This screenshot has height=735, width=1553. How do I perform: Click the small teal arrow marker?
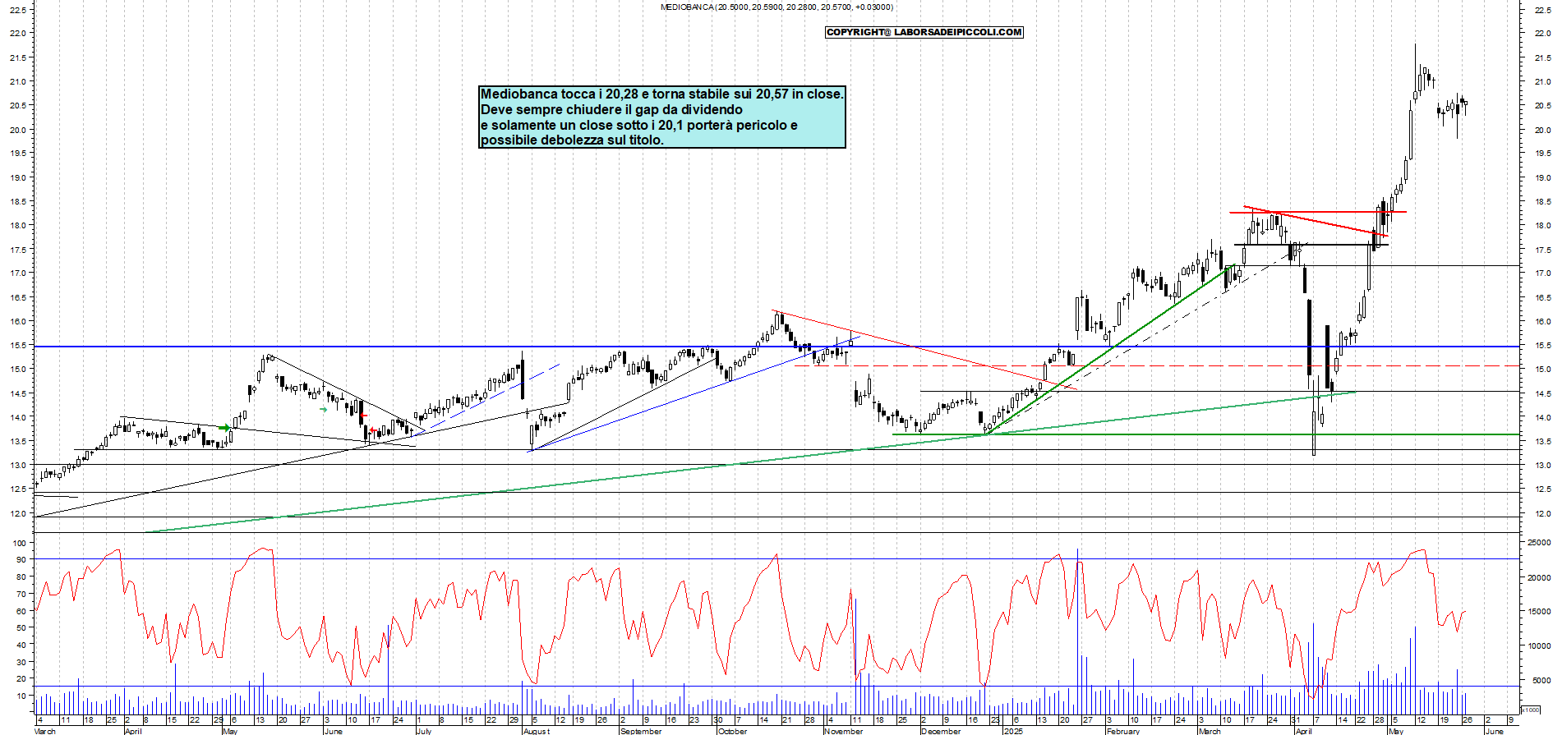coord(323,410)
